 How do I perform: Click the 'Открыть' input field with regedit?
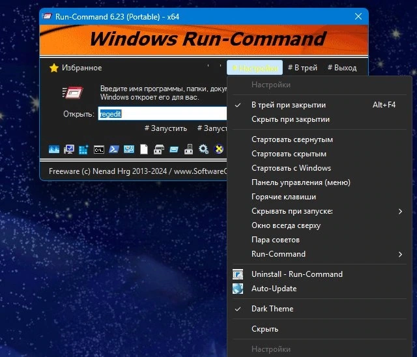click(x=162, y=114)
